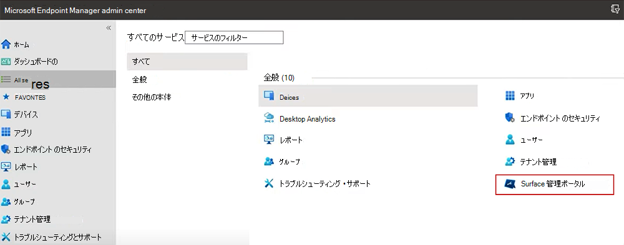Open the Surface 管理ポータル service
The width and height of the screenshot is (624, 245).
point(555,185)
